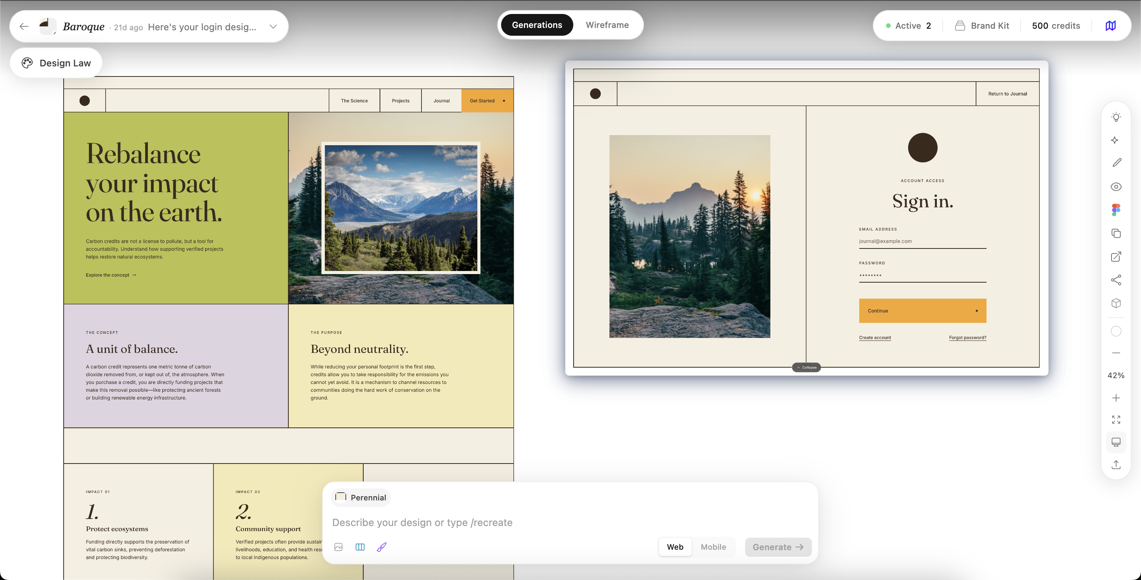Zoom in with the plus icon
1141x580 pixels.
1116,398
